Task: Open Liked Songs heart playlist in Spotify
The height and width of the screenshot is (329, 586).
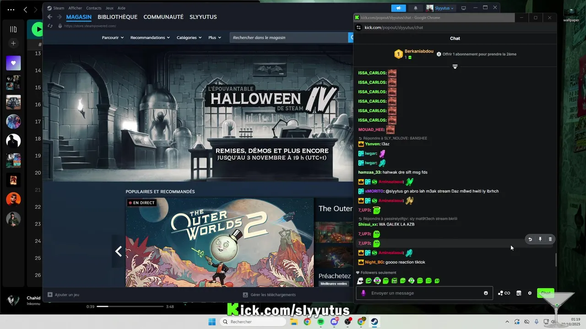Action: pos(13,63)
